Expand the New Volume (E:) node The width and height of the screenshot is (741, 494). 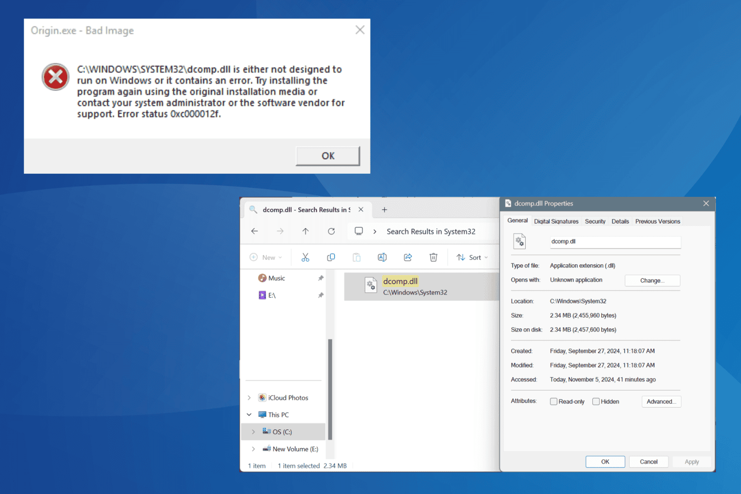pos(253,449)
